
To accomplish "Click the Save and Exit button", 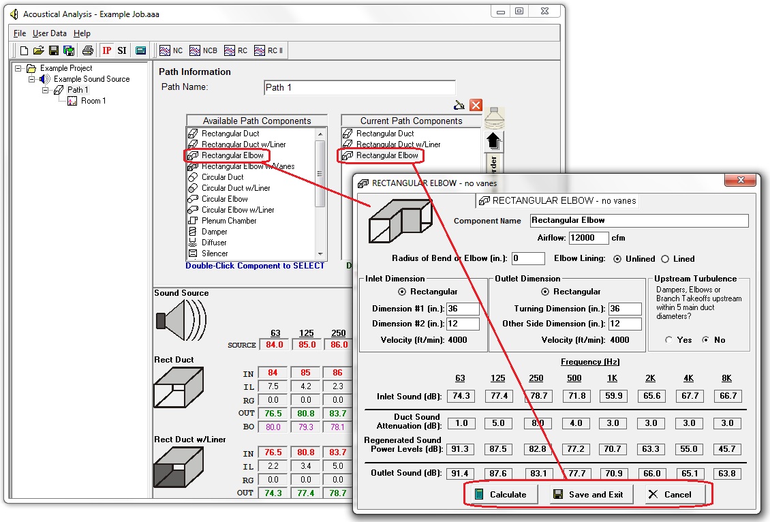I will pos(588,494).
